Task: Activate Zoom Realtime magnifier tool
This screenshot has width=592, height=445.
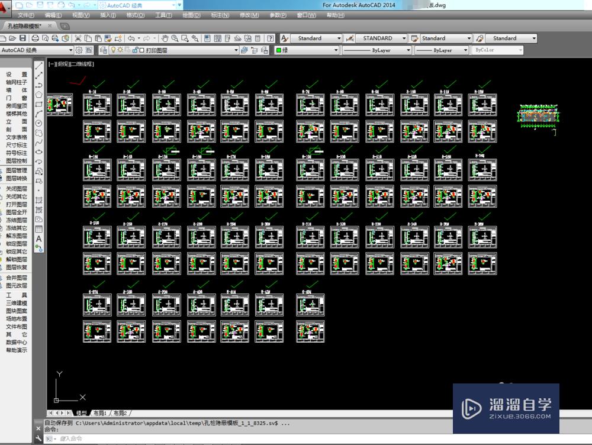Action: tap(175, 38)
